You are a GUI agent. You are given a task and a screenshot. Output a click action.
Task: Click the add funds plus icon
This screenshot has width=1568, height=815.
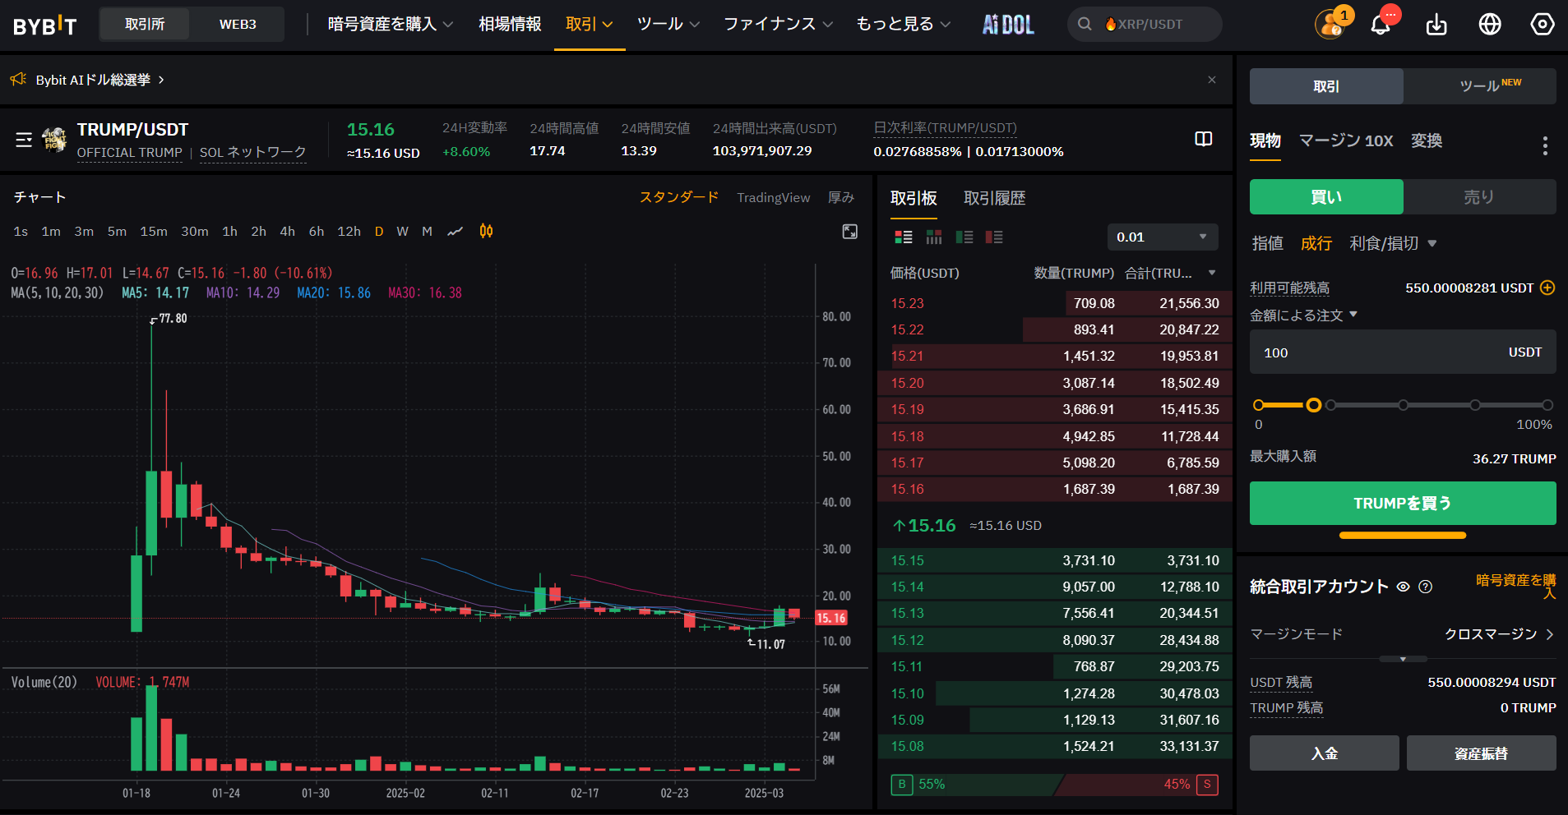1547,288
